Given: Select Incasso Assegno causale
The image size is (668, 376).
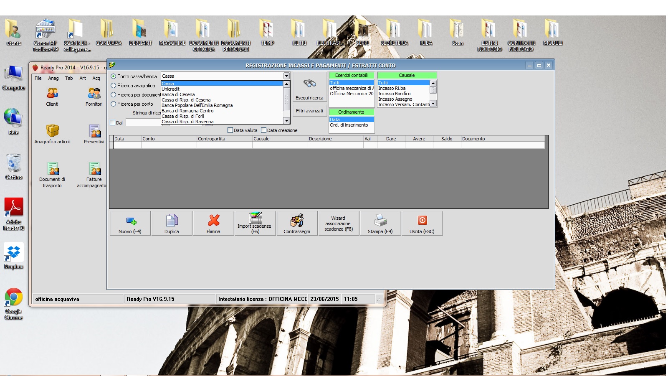Looking at the screenshot, I should tap(404, 99).
